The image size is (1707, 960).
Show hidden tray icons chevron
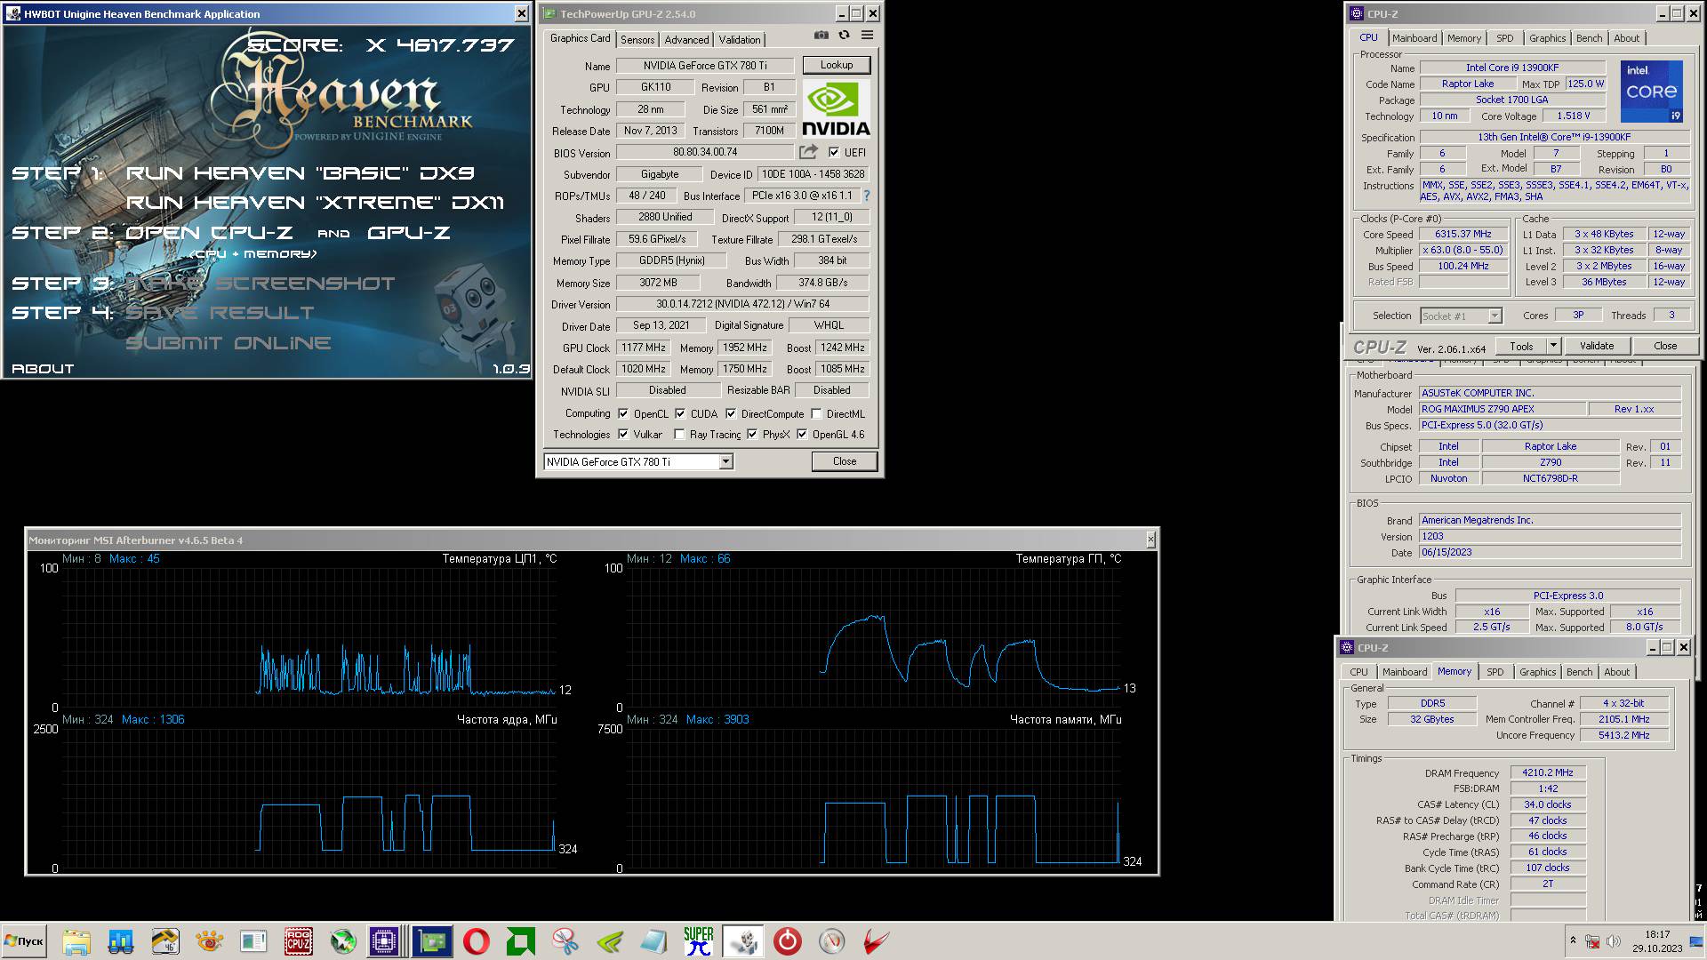pyautogui.click(x=1573, y=940)
